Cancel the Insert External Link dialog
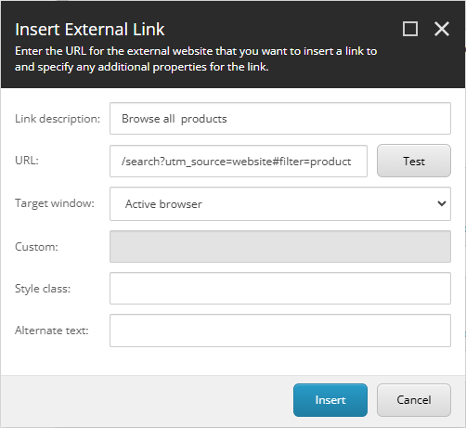466x428 pixels. tap(414, 400)
